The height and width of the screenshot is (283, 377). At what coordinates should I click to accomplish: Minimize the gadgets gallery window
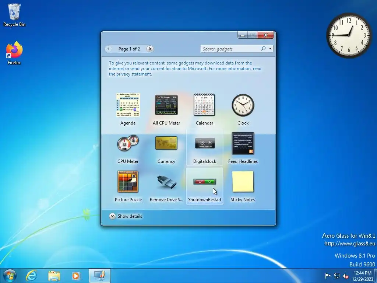(x=243, y=35)
